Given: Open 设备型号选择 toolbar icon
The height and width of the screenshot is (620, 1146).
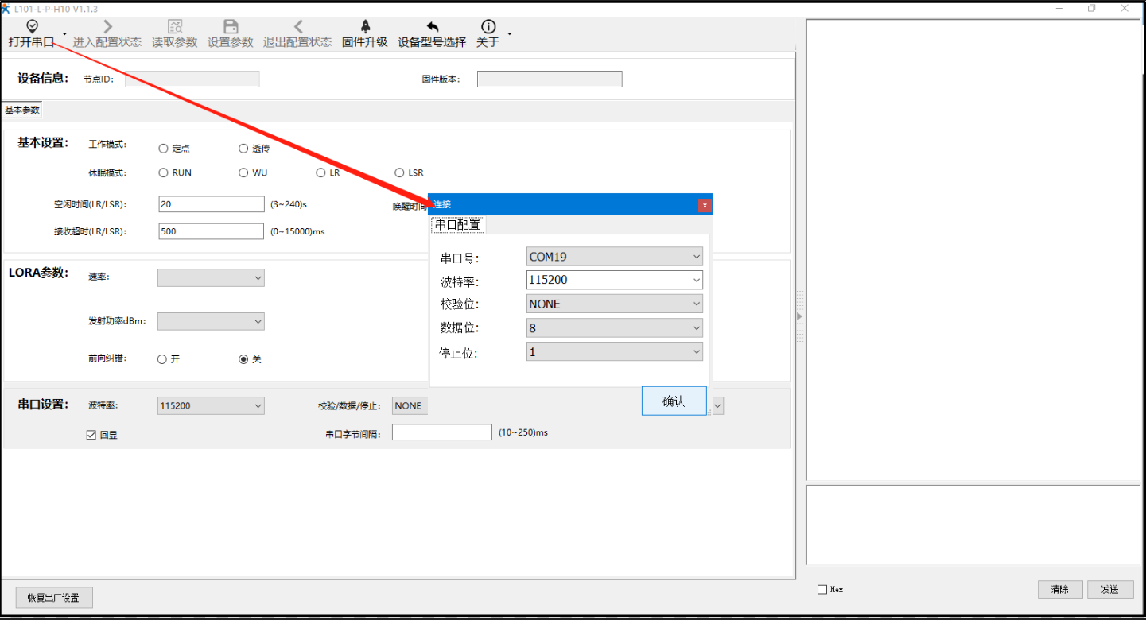Looking at the screenshot, I should (x=433, y=27).
